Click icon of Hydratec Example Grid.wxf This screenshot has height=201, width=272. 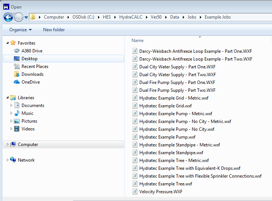[135, 106]
